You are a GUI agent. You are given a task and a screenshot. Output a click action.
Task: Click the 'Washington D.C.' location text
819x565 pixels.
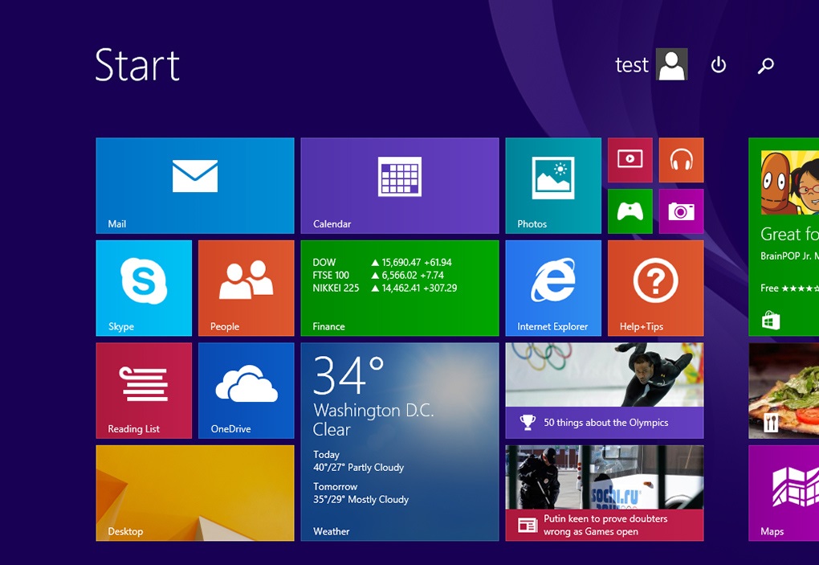tap(373, 411)
